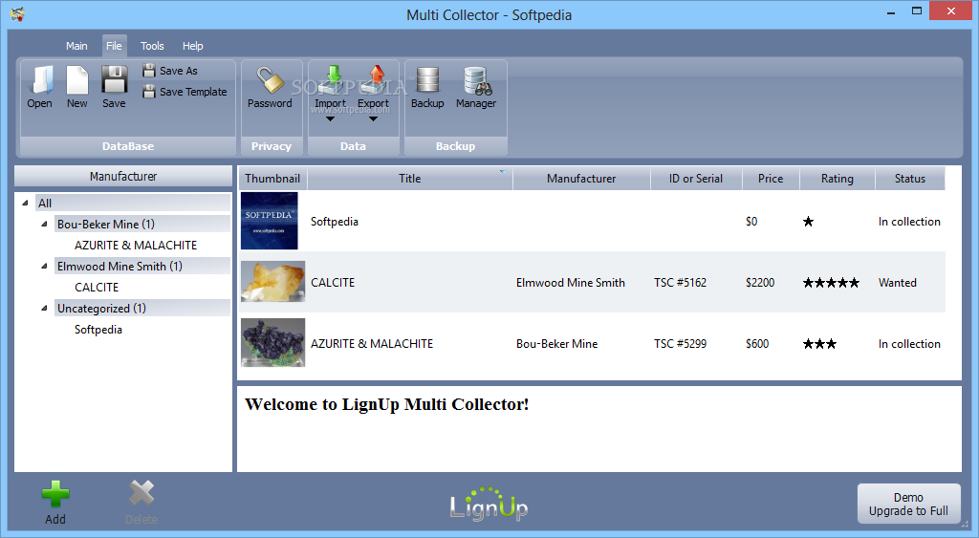Select All in the manufacturer tree
This screenshot has width=979, height=538.
pyautogui.click(x=133, y=203)
